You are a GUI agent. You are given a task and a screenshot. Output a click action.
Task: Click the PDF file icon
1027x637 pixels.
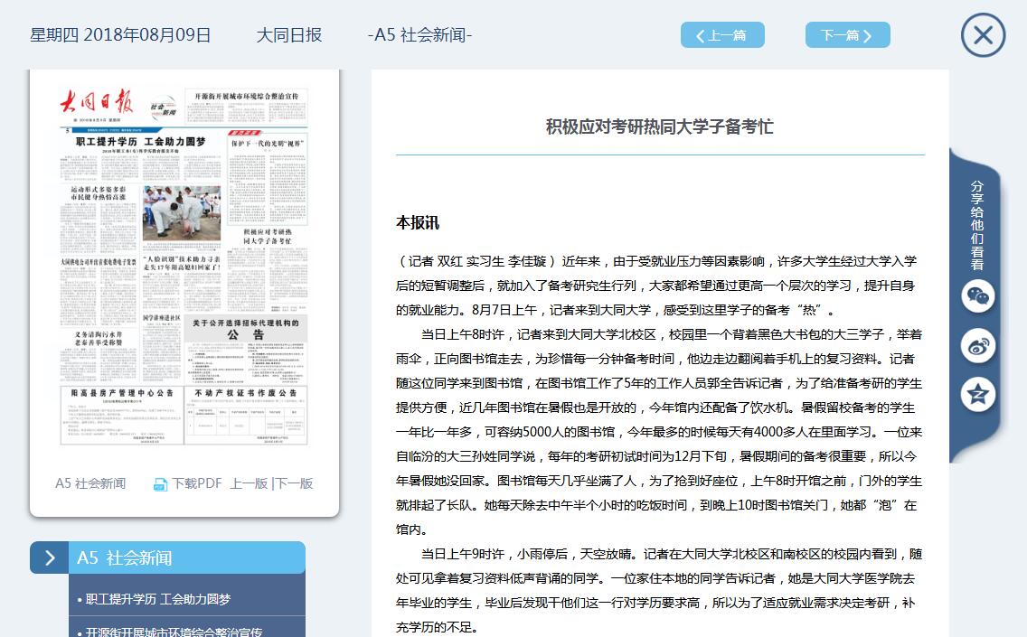click(x=160, y=483)
